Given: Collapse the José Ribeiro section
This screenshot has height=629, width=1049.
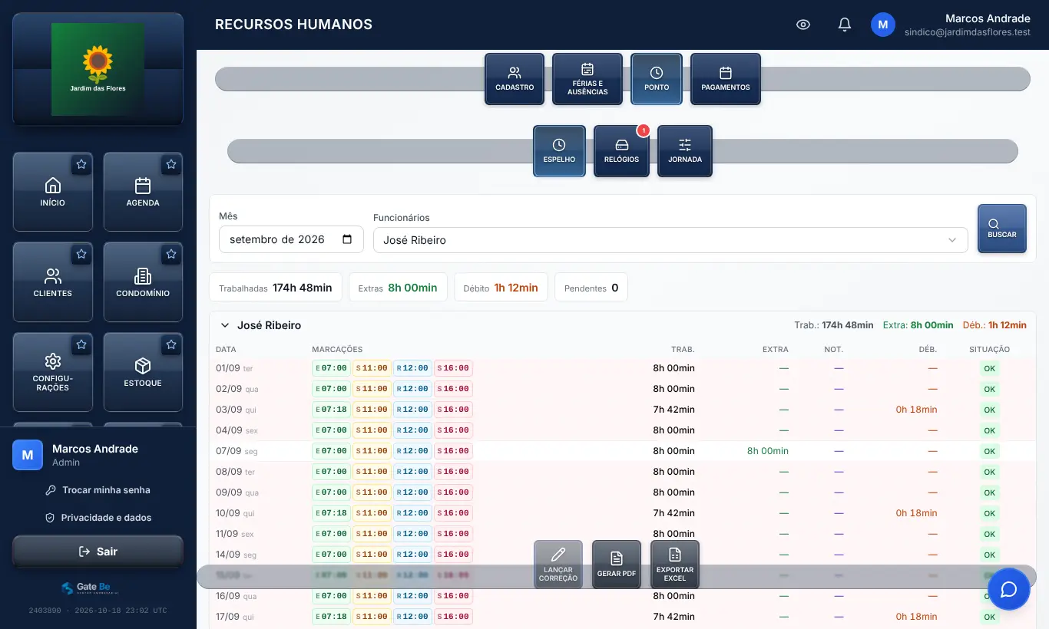Looking at the screenshot, I should click(x=225, y=325).
